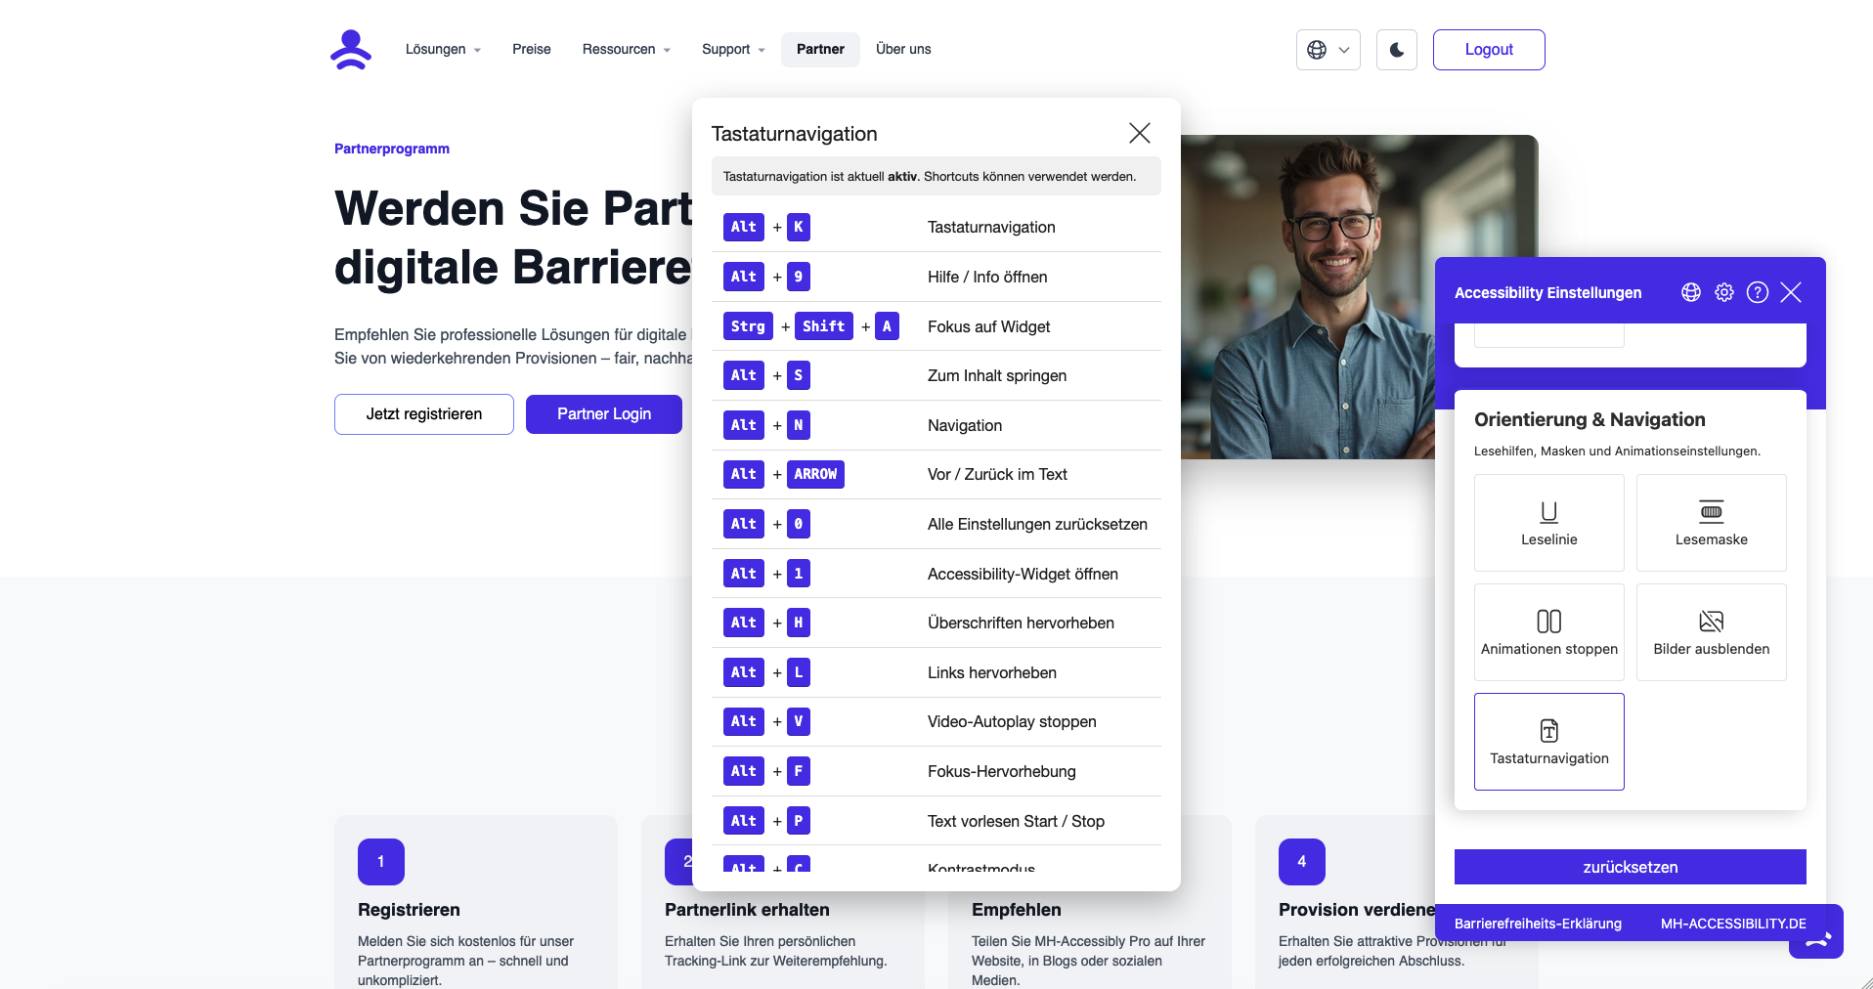Image resolution: width=1873 pixels, height=989 pixels.
Task: Switch to dark mode with moon icon
Action: tap(1396, 50)
